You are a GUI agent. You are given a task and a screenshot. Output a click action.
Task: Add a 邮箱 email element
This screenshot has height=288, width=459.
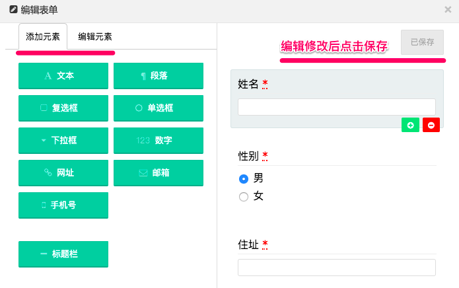tap(159, 172)
